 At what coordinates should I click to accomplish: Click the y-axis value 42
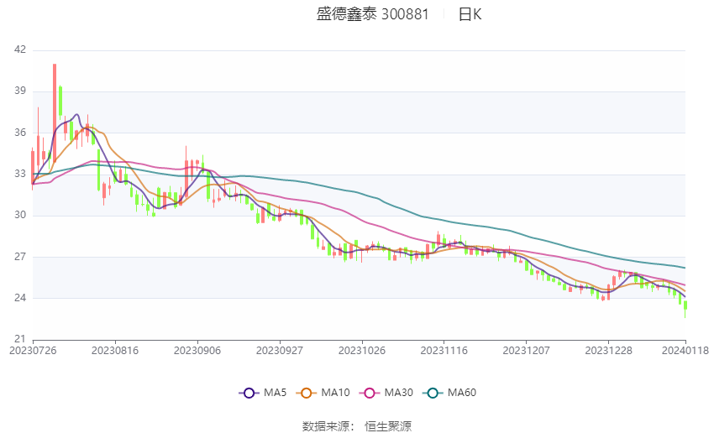[20, 50]
